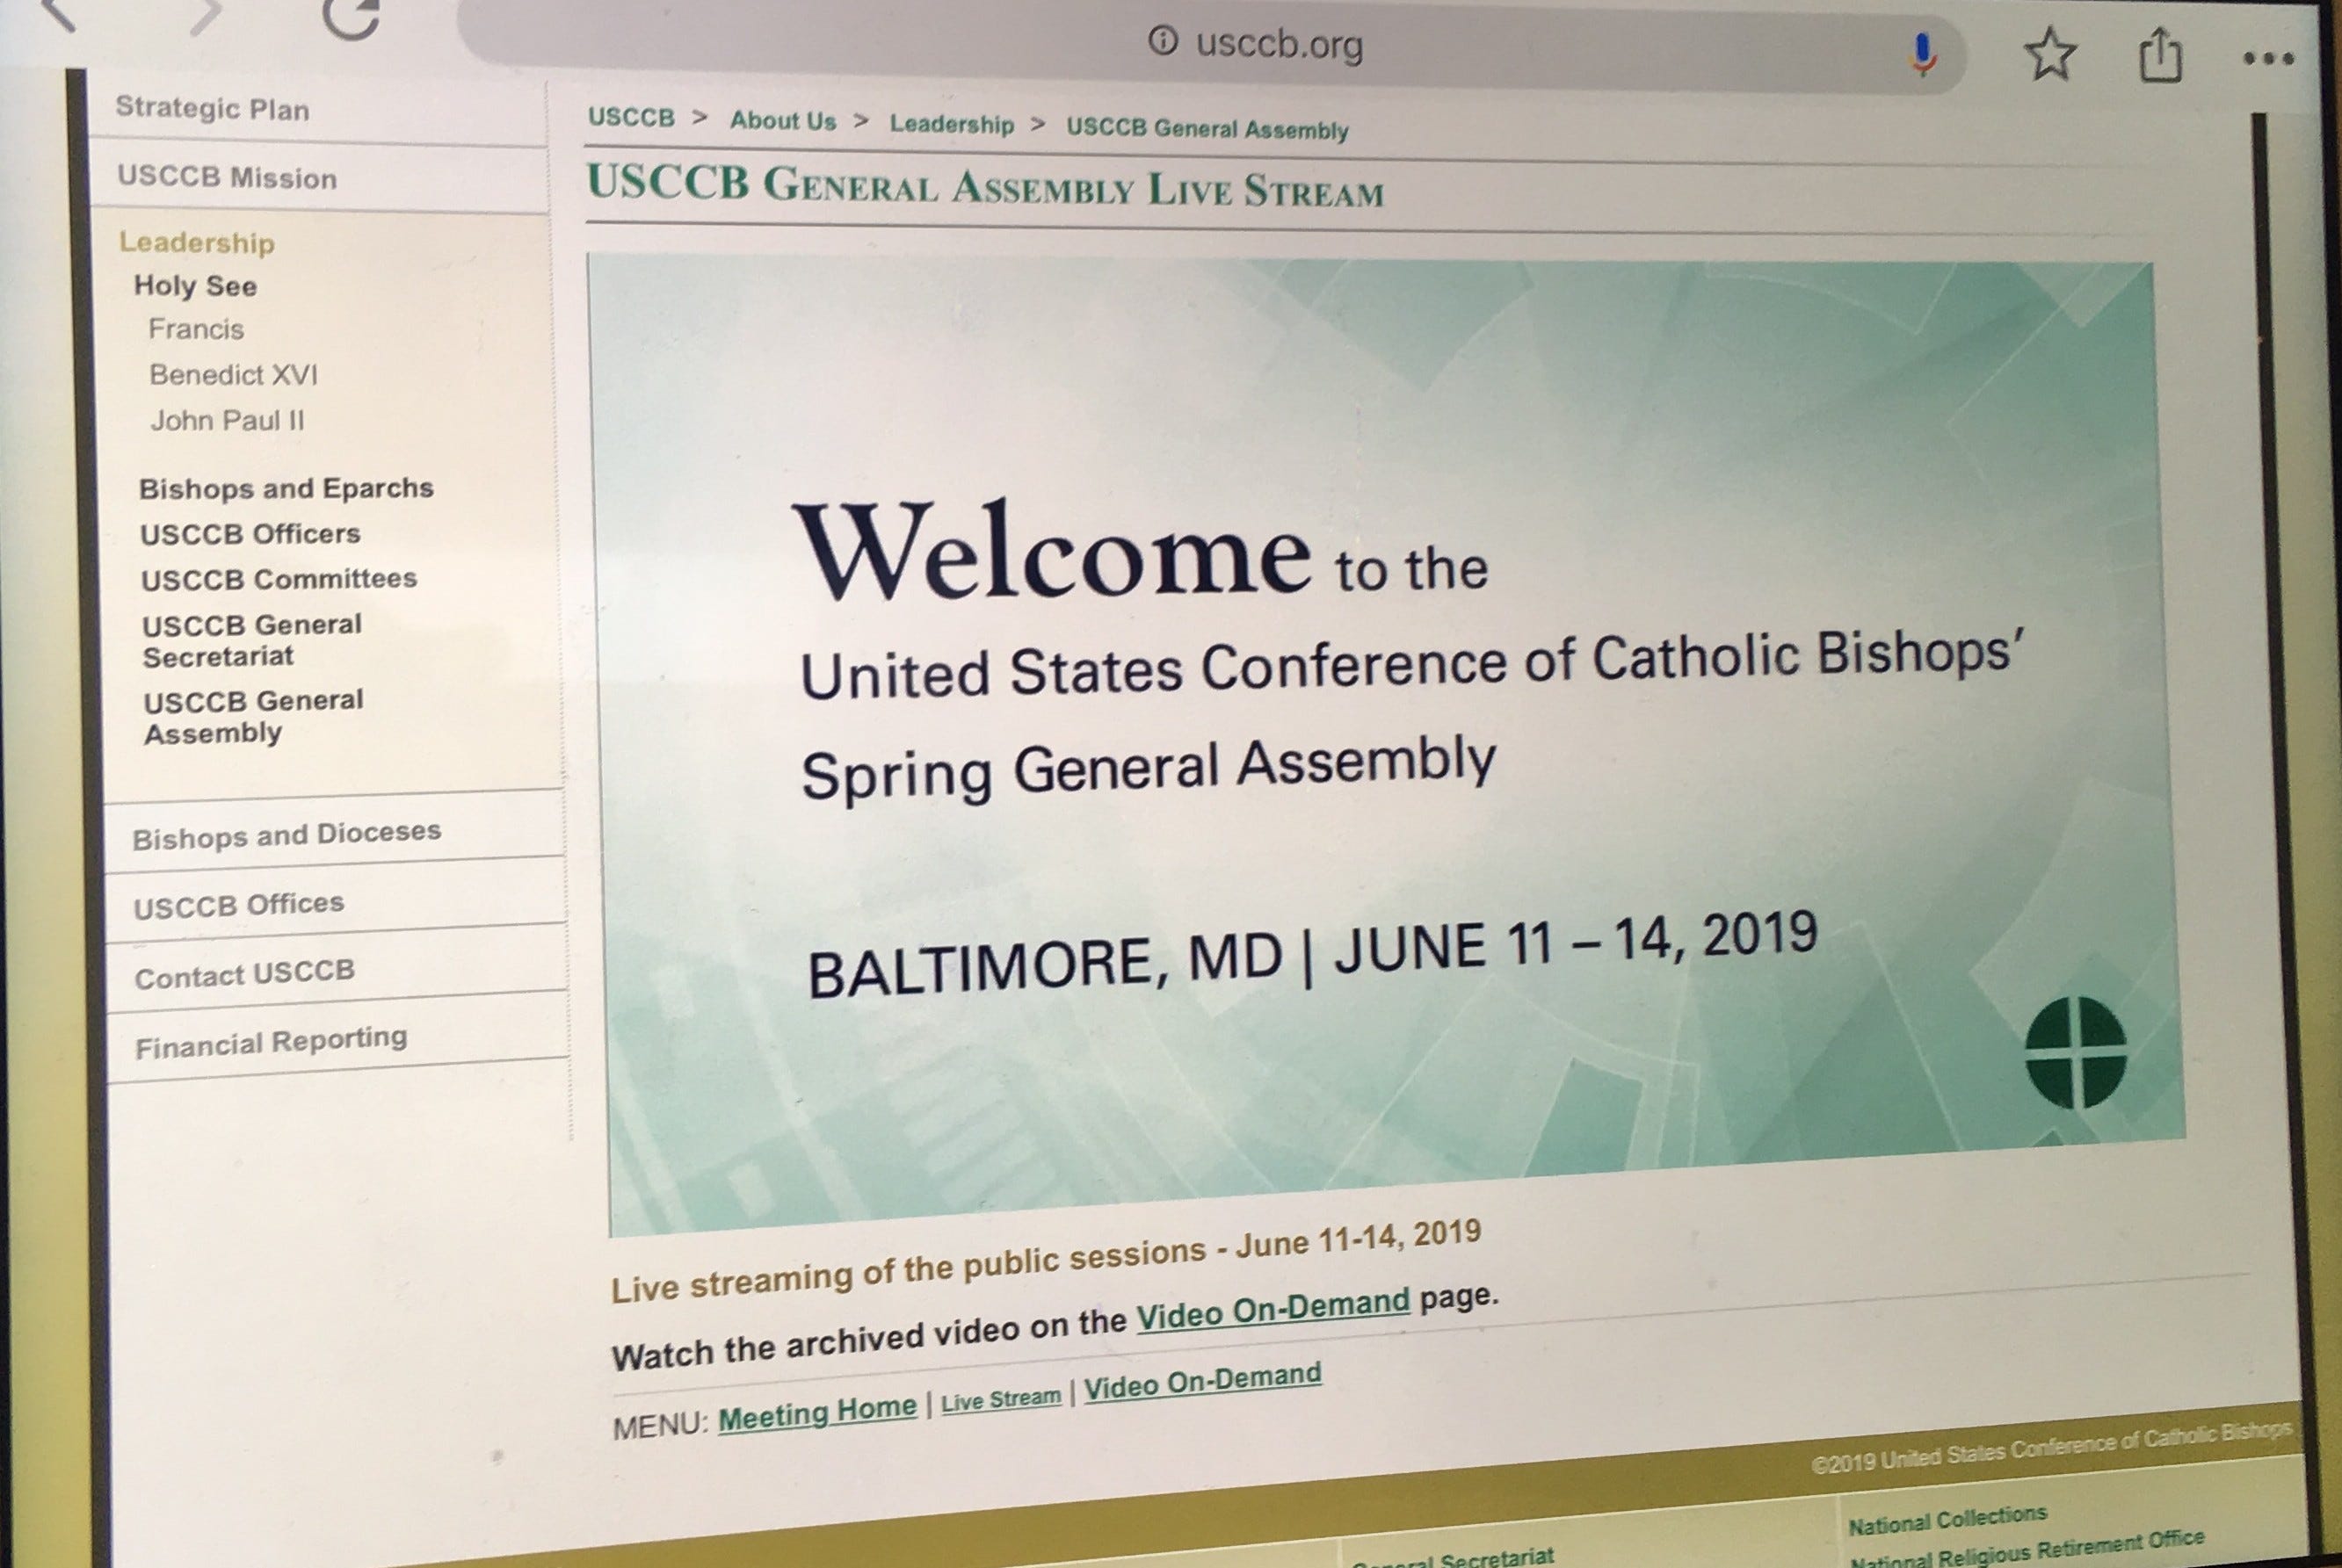Open the John Paul II link
The width and height of the screenshot is (2342, 1568).
coord(227,421)
